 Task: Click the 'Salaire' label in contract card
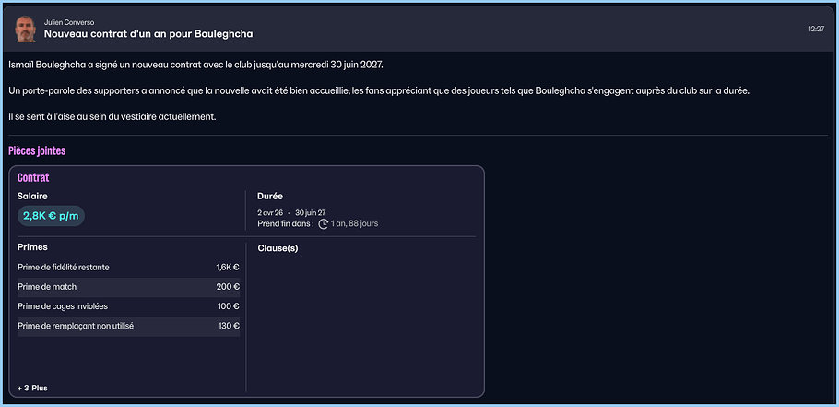32,196
